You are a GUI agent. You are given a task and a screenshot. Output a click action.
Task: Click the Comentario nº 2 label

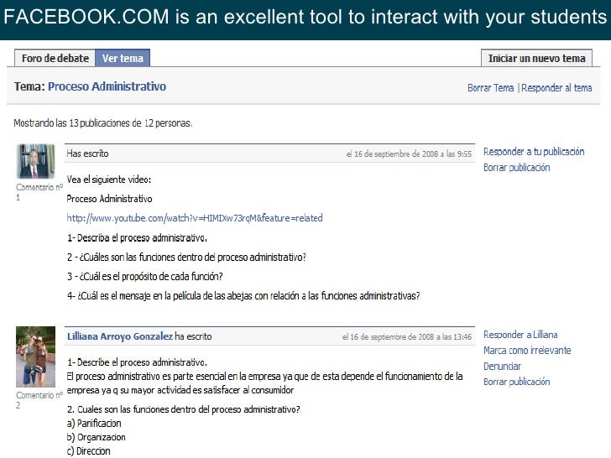pyautogui.click(x=39, y=399)
